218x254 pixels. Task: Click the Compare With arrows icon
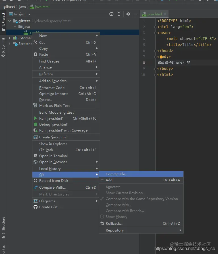(x=36, y=187)
